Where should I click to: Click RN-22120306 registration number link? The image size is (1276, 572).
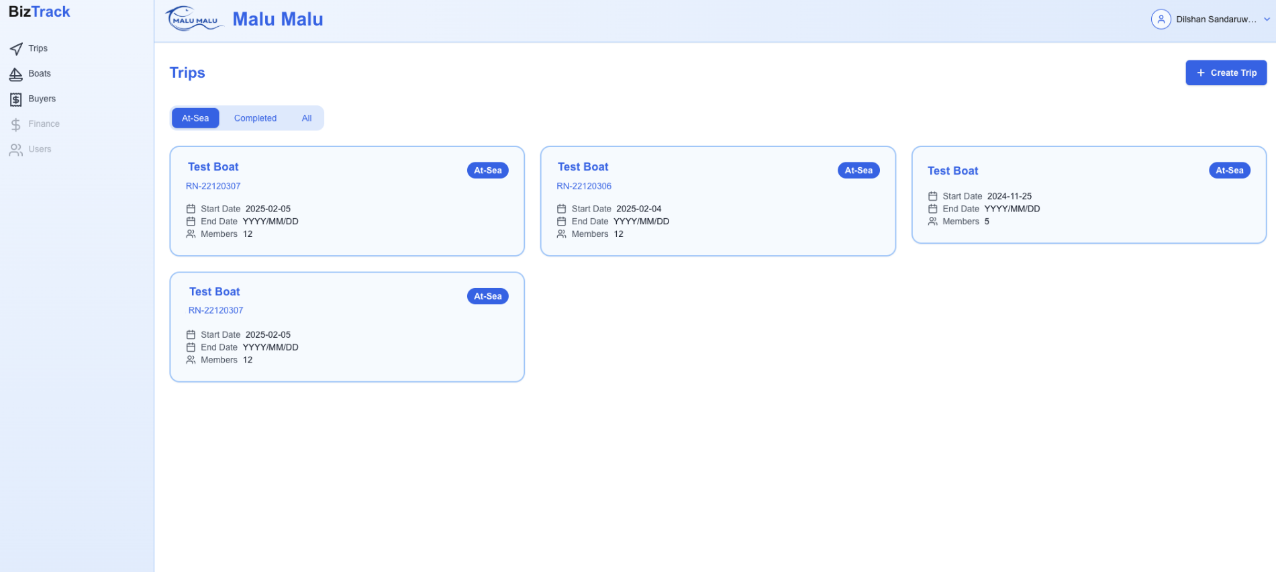[x=584, y=187]
